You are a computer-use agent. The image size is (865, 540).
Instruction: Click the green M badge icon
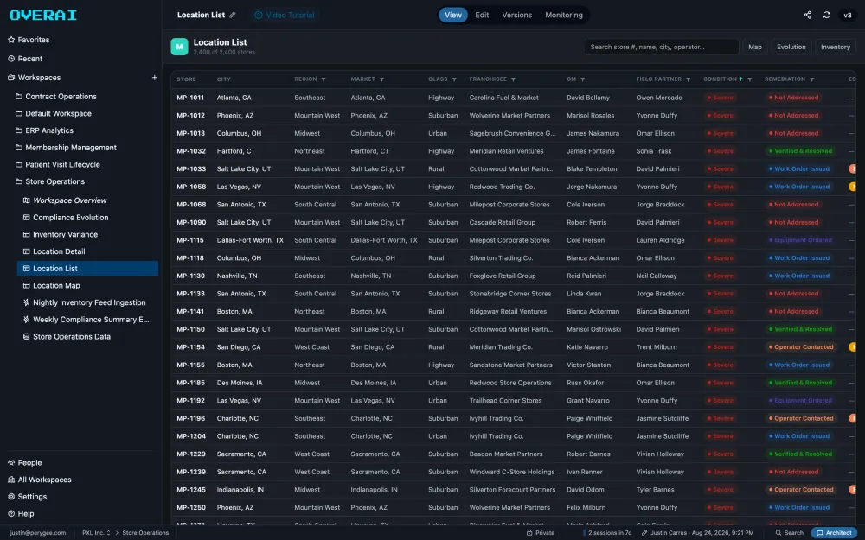click(179, 47)
